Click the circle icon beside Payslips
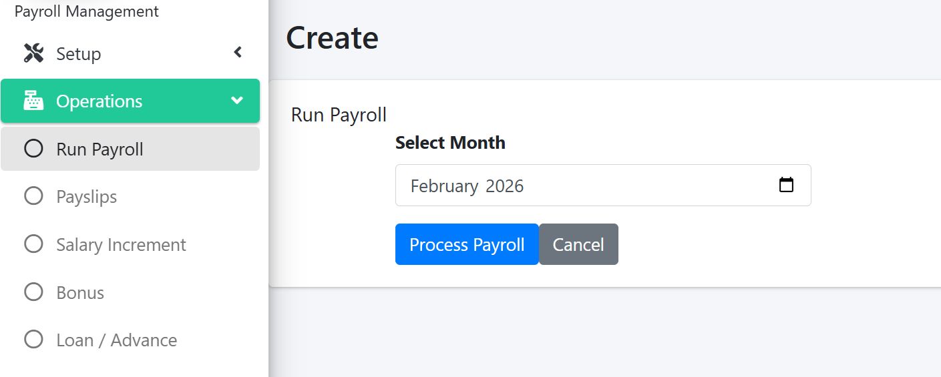This screenshot has height=377, width=941. coord(33,196)
